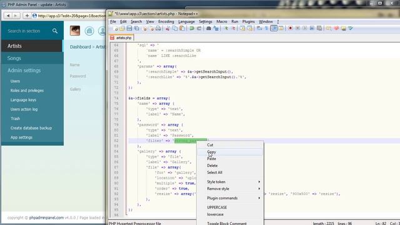Click the round home icon in admin panel
Image resolution: width=400 pixels, height=225 pixels.
(x=89, y=31)
